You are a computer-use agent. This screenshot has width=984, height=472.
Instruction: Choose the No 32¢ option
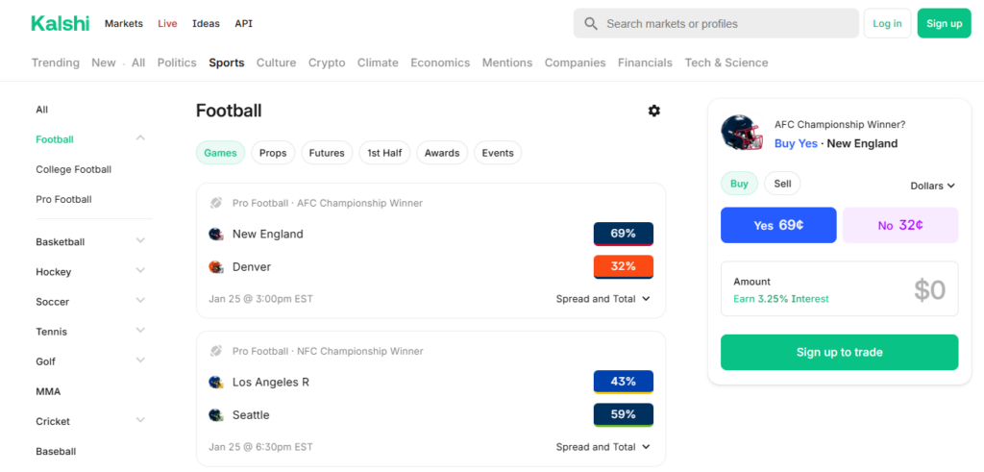(x=900, y=225)
